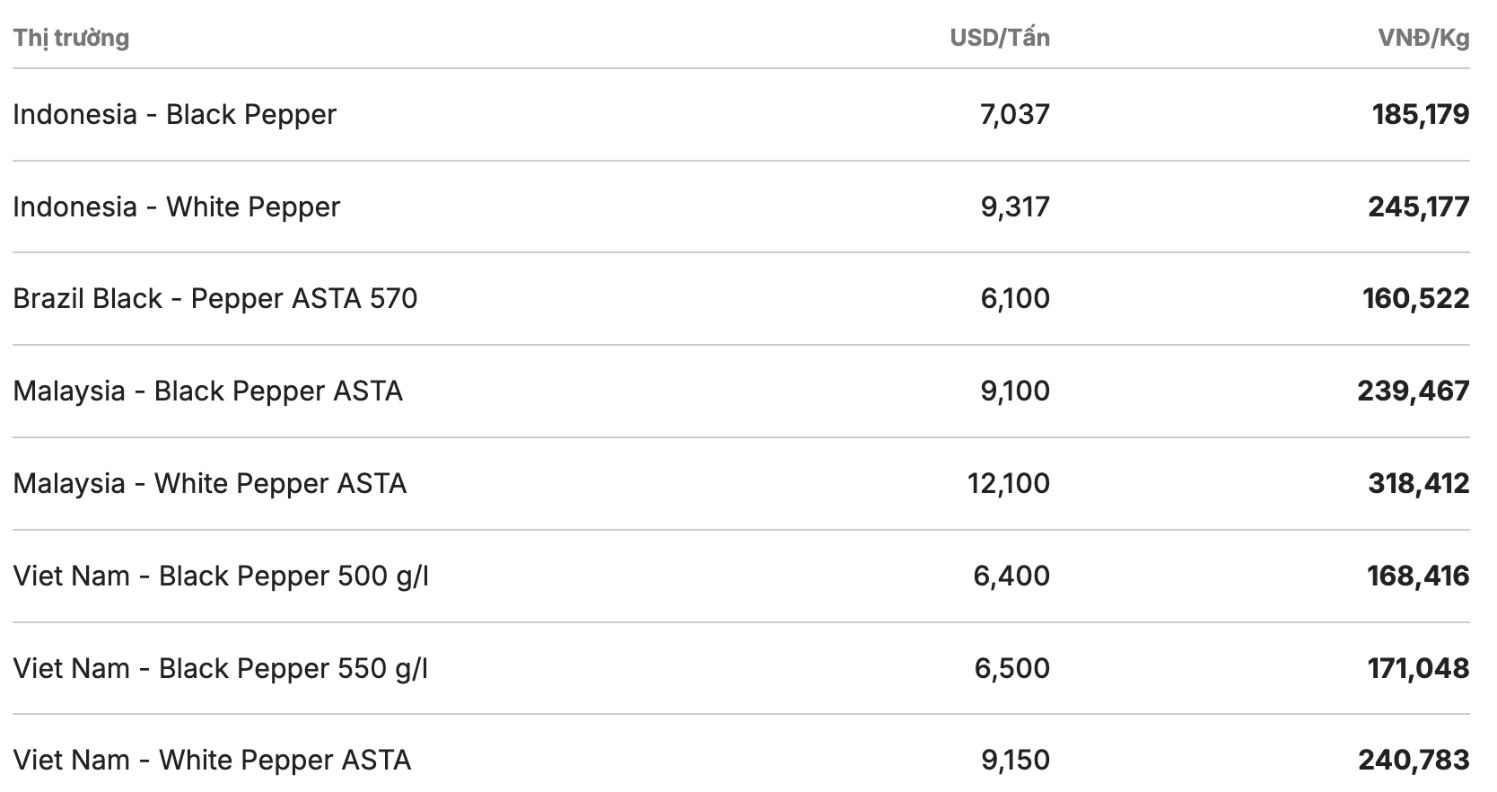Click the USD/Tấn column header

[x=999, y=38]
